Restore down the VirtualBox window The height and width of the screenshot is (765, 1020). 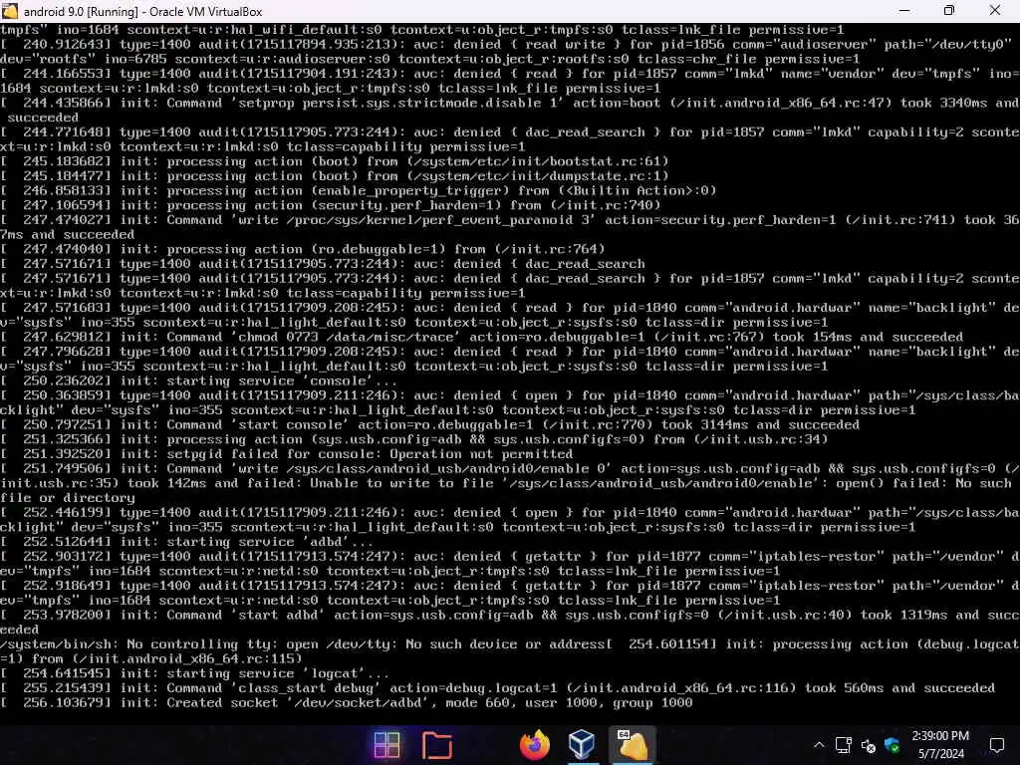coord(949,11)
